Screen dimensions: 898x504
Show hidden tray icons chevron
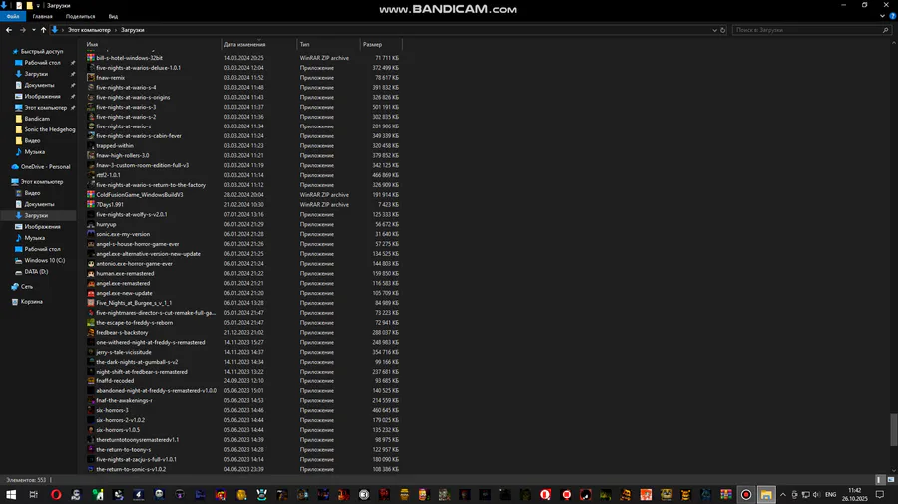click(x=783, y=495)
